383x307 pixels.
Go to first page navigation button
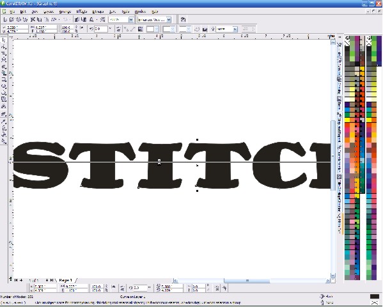click(16, 280)
